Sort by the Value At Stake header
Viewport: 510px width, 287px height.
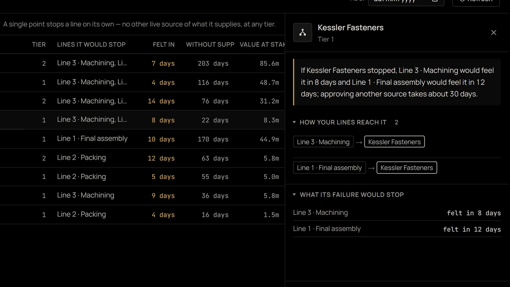click(x=262, y=44)
